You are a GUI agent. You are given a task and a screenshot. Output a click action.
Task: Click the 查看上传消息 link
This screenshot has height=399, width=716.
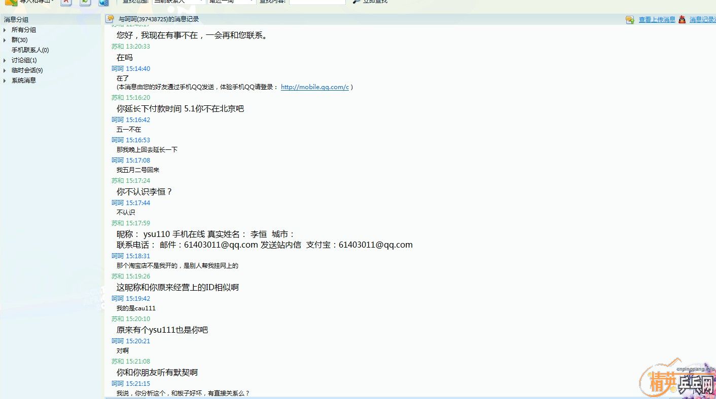[x=657, y=20]
